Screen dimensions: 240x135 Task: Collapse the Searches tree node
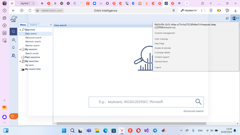pyautogui.click(x=20, y=30)
